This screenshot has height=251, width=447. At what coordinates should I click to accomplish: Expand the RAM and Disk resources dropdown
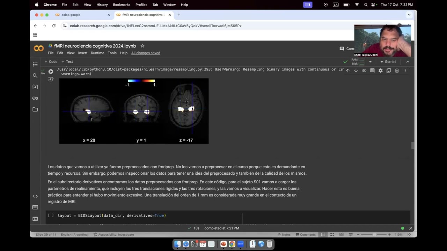(370, 62)
